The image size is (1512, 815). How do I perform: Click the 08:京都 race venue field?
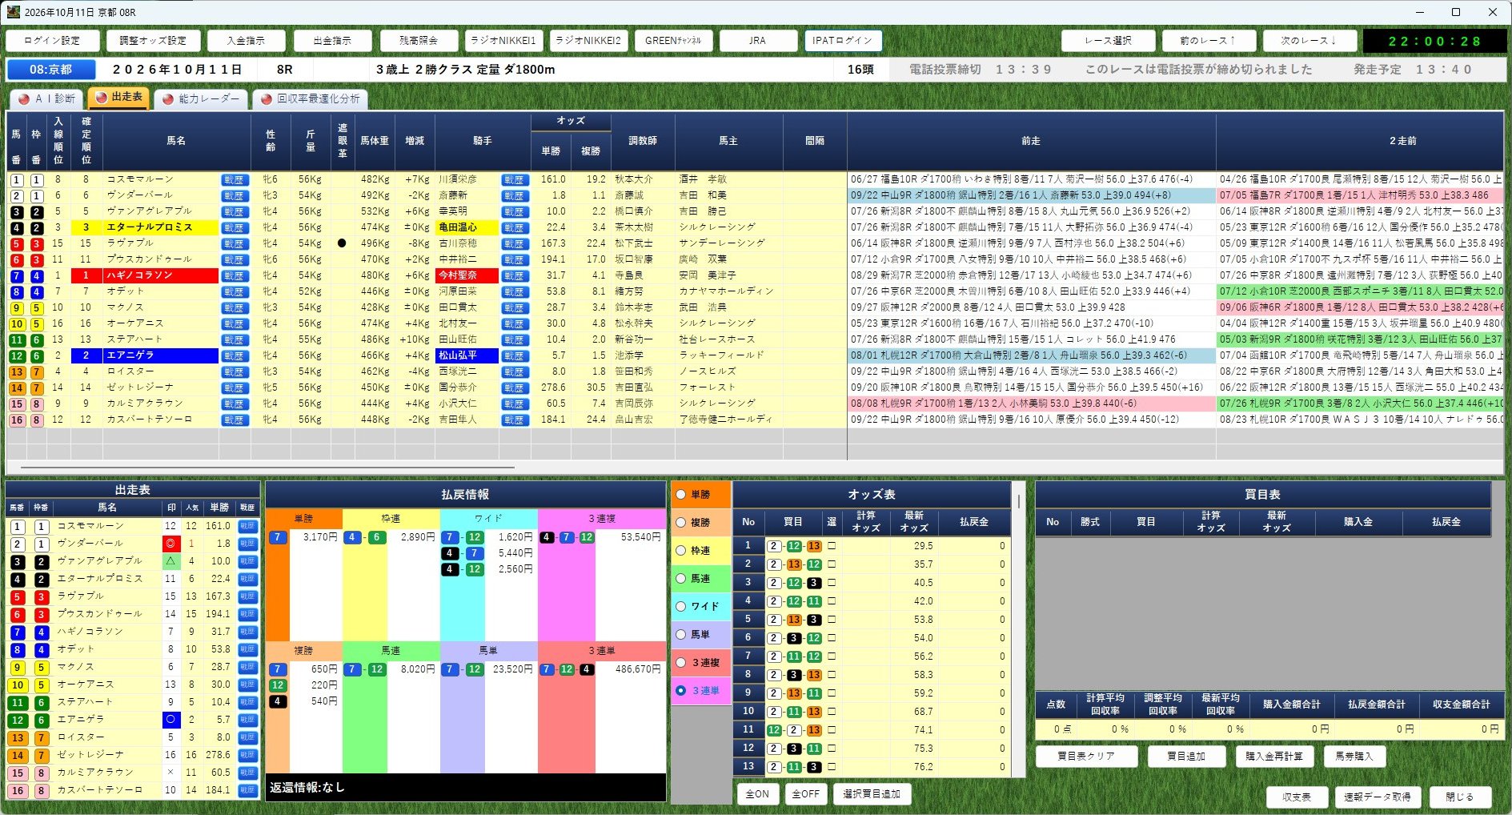[51, 70]
